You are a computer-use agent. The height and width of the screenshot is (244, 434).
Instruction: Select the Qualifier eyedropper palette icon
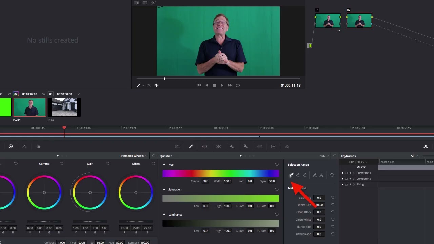[191, 146]
